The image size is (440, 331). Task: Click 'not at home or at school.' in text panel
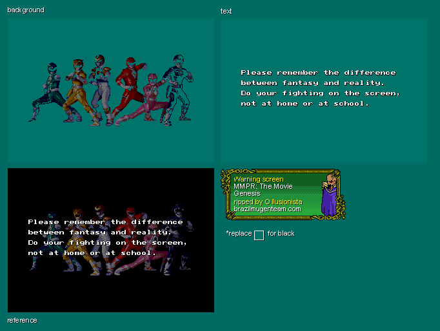click(x=305, y=104)
